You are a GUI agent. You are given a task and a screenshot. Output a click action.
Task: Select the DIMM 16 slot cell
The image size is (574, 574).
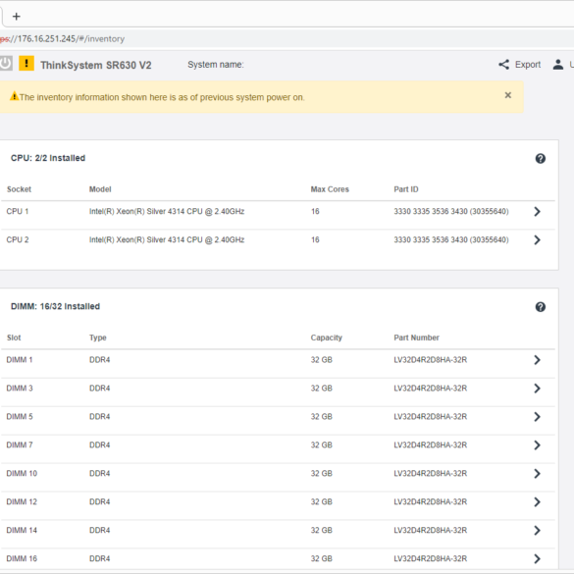pyautogui.click(x=22, y=558)
